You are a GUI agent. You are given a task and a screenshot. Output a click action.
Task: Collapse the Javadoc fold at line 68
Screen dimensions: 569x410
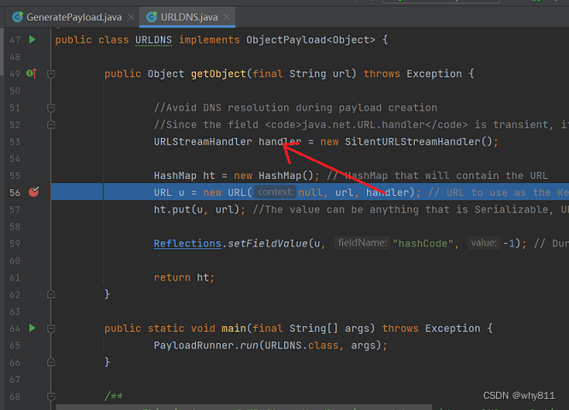[x=51, y=396]
